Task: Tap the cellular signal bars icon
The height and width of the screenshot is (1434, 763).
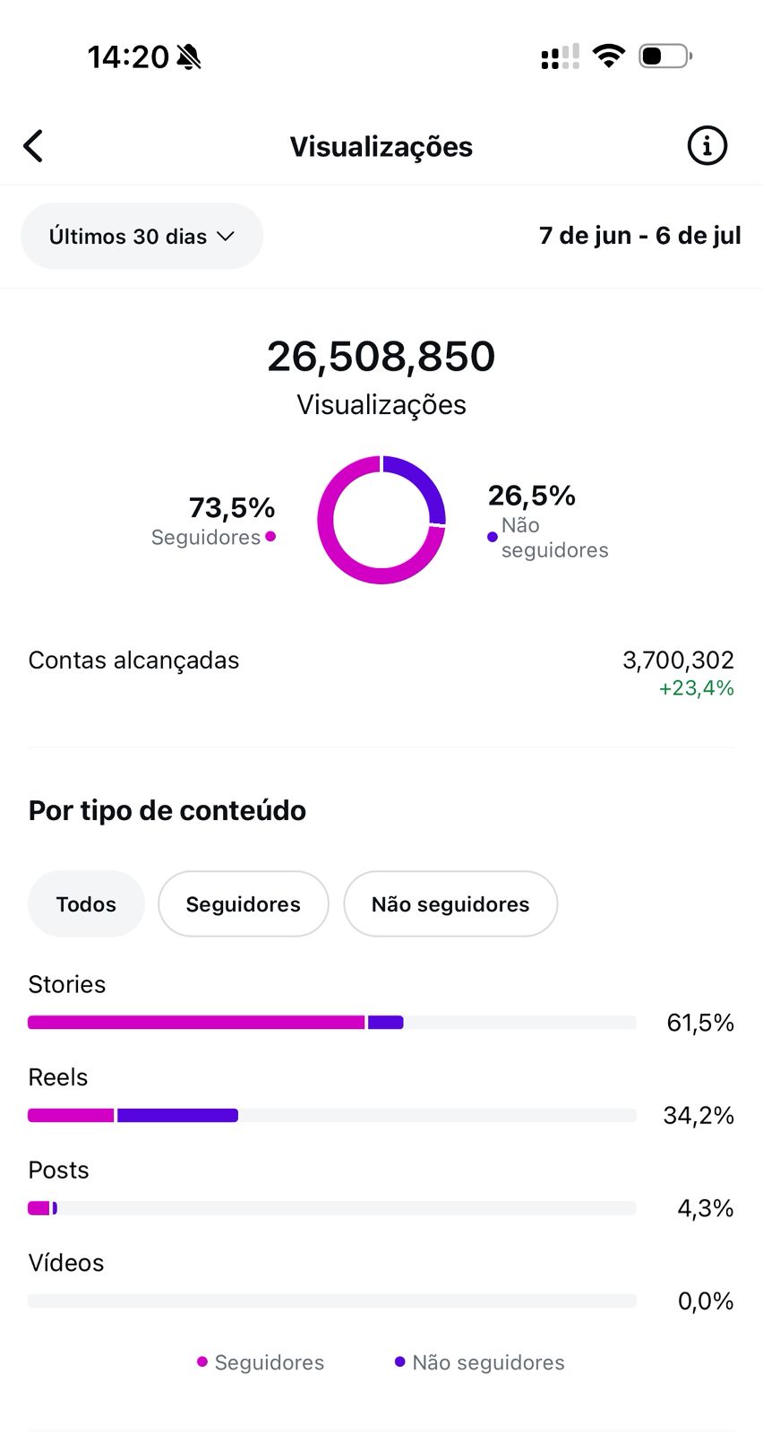Action: pyautogui.click(x=560, y=57)
